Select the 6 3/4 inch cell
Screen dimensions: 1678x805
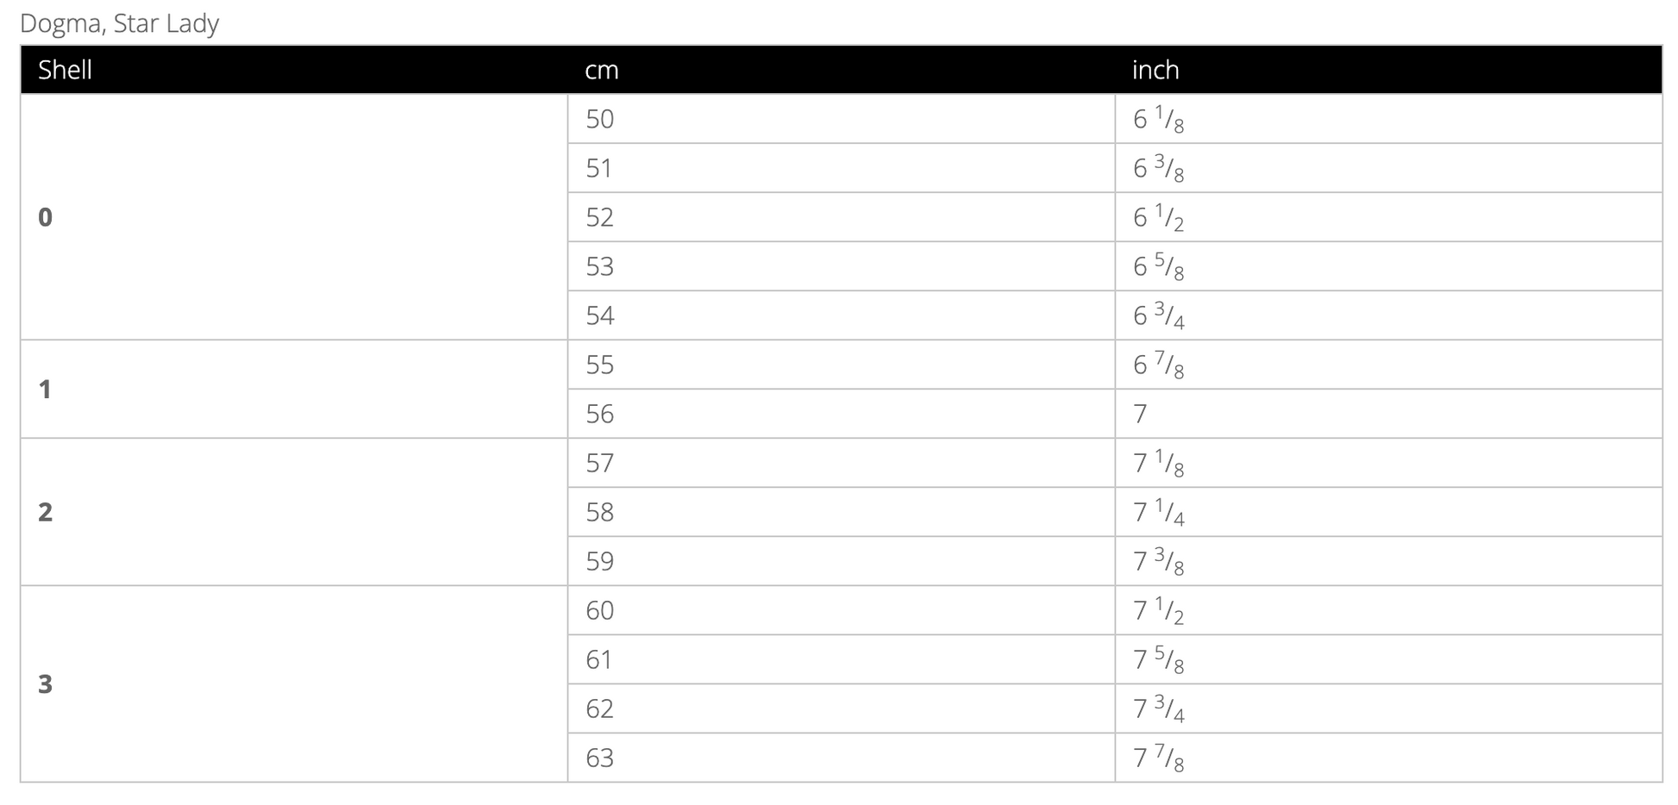(x=1158, y=315)
